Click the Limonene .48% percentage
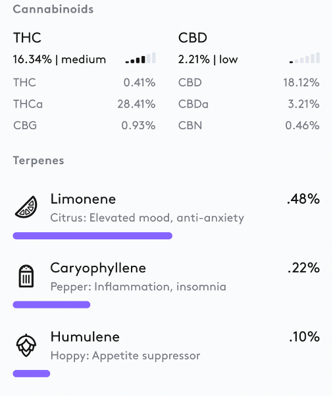Image resolution: width=333 pixels, height=397 pixels. pos(303,199)
